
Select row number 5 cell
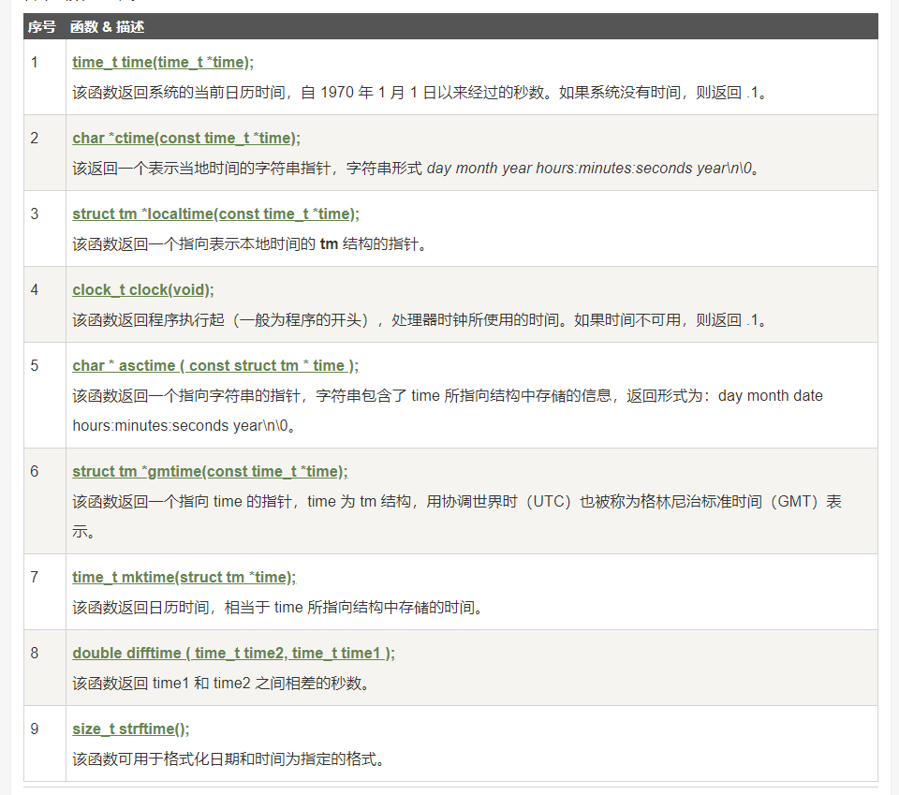35,366
